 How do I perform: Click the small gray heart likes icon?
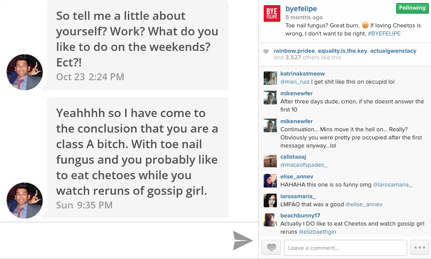coord(266,51)
